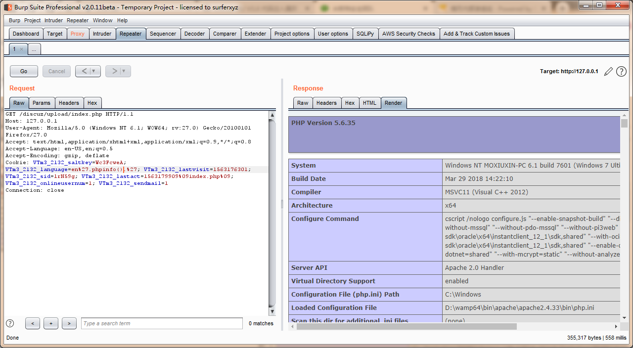This screenshot has height=348, width=633.
Task: Click request pane vertical scrollbar
Action: point(272,213)
